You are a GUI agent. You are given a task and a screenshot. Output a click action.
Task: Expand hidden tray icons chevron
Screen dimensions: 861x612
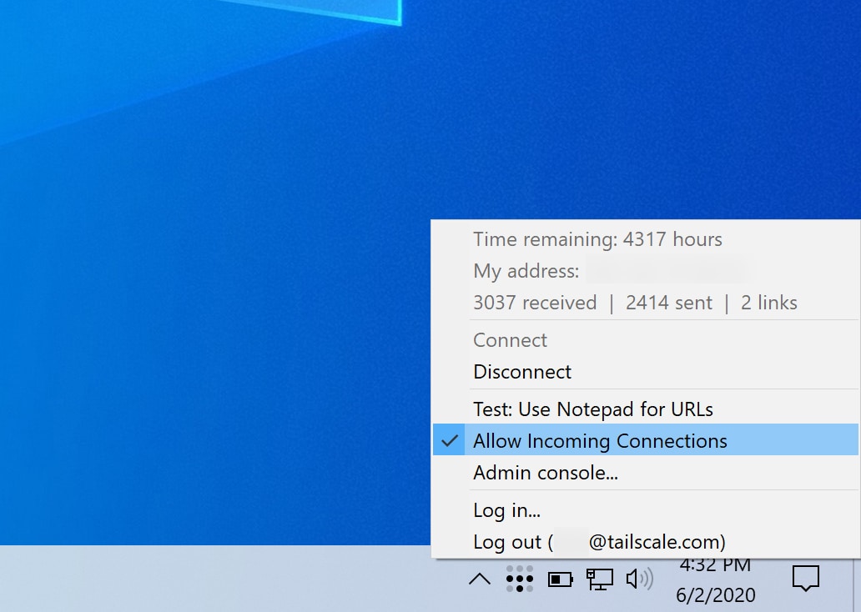480,579
